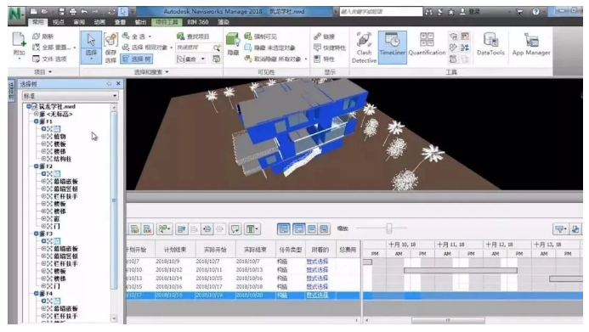Viewport: 589px width, 332px height.
Task: Select 植物 item under F1
Action: point(59,137)
